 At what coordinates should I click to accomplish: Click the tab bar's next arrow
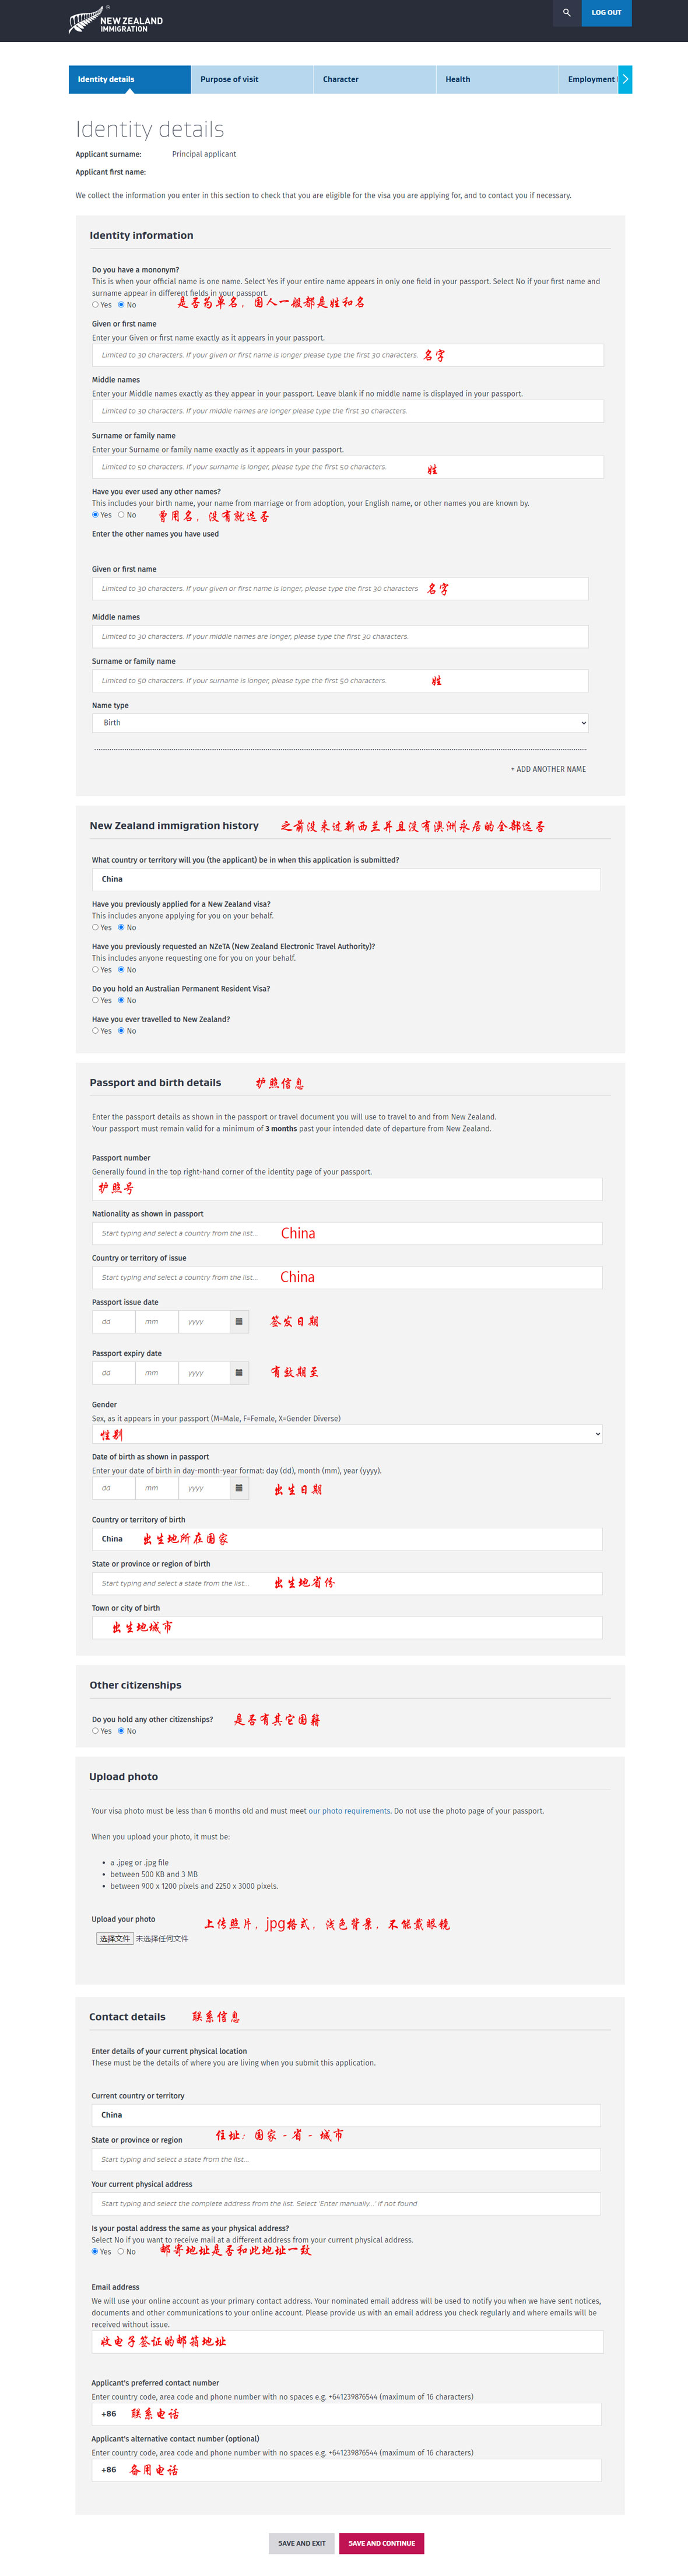click(x=625, y=79)
